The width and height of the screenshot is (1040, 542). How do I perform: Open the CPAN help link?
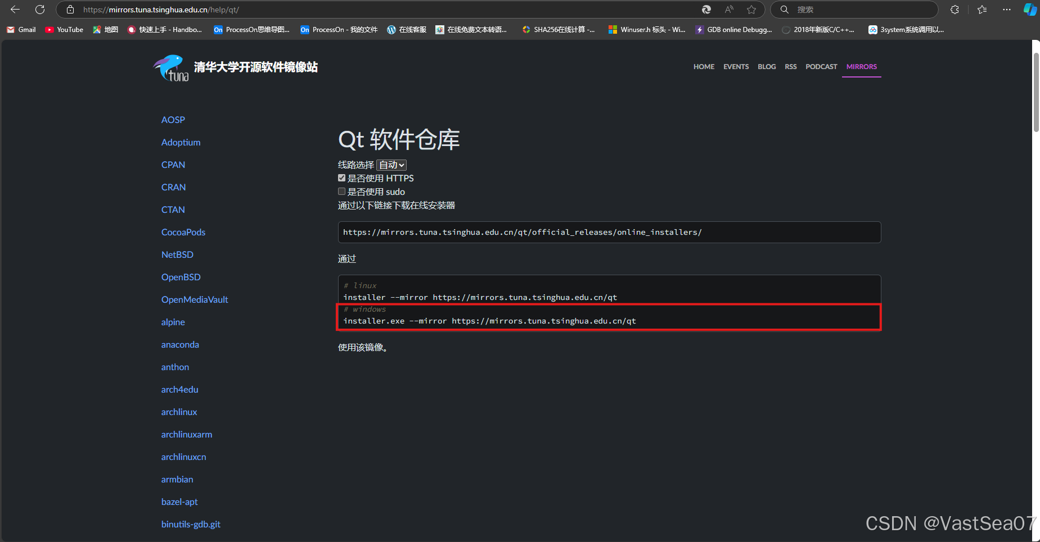173,165
